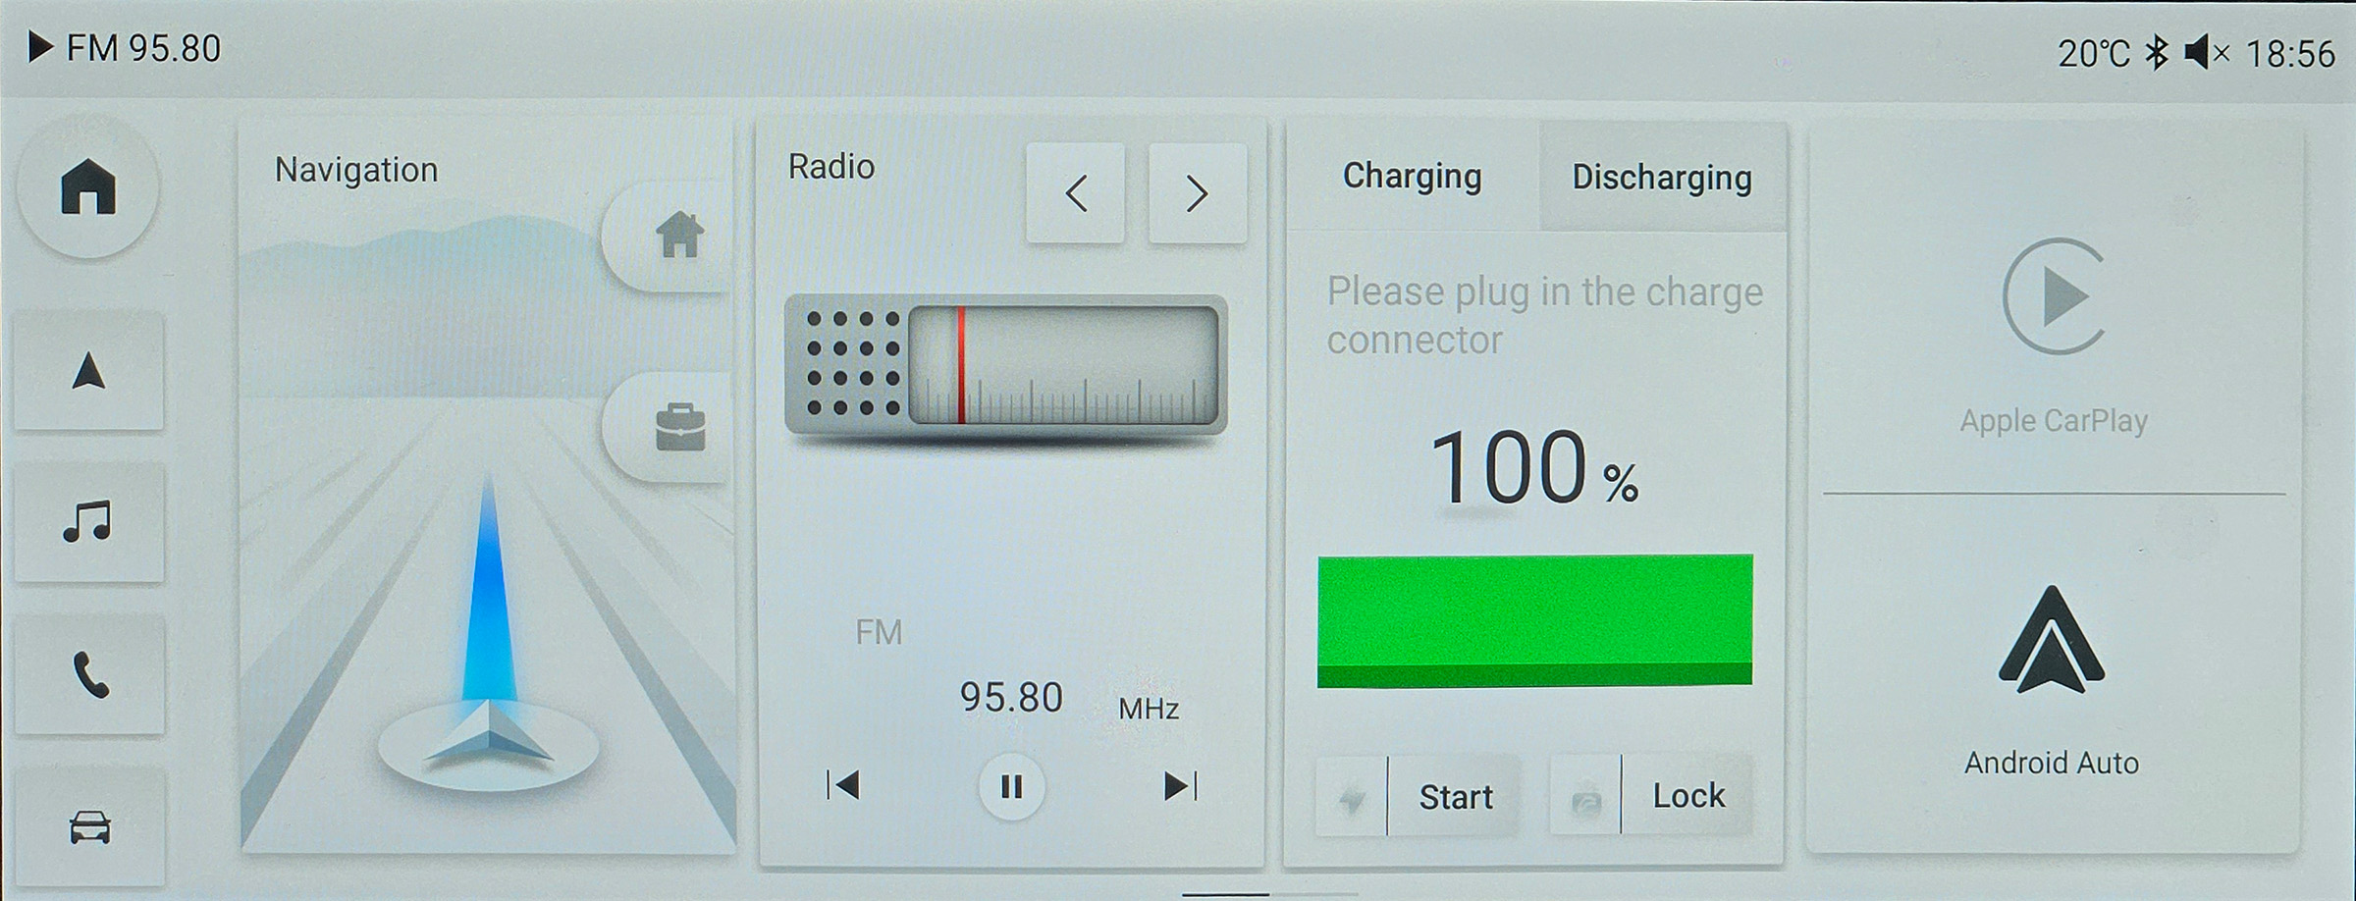Tap the 20°C temperature reading
2356x901 pixels.
[2094, 53]
